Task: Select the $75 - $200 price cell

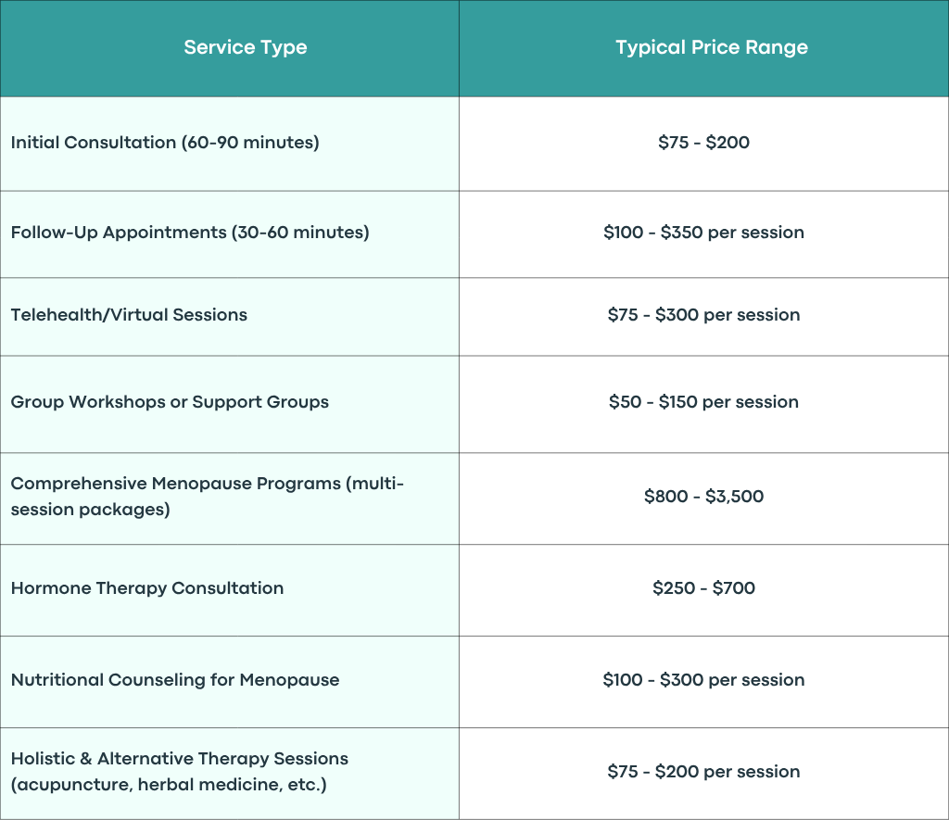Action: pyautogui.click(x=704, y=142)
